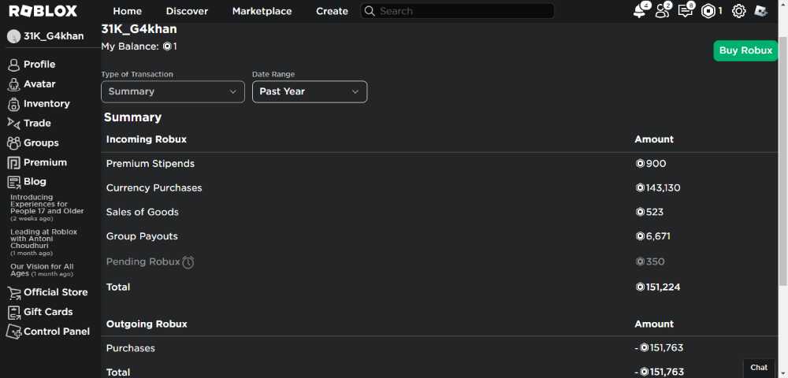Viewport: 788px width, 378px height.
Task: Click the 900 Premium Stipends amount
Action: pos(651,164)
